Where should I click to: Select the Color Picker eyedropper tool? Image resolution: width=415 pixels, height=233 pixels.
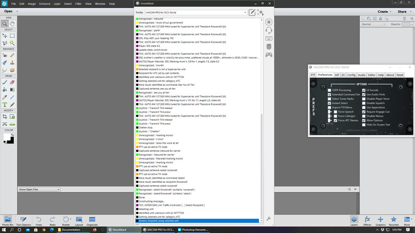(x=5, y=97)
